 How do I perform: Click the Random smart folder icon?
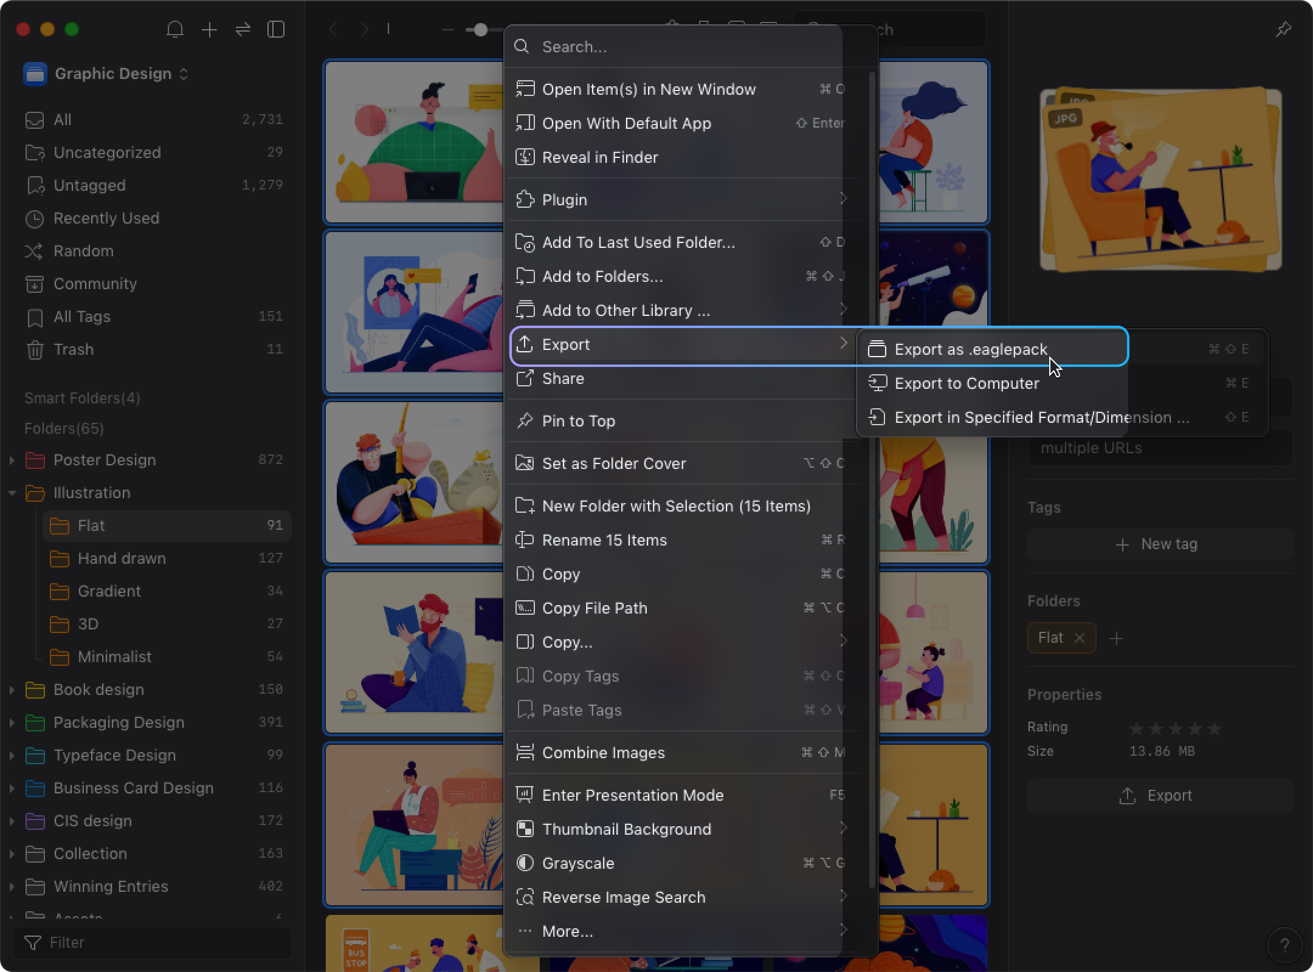(35, 251)
